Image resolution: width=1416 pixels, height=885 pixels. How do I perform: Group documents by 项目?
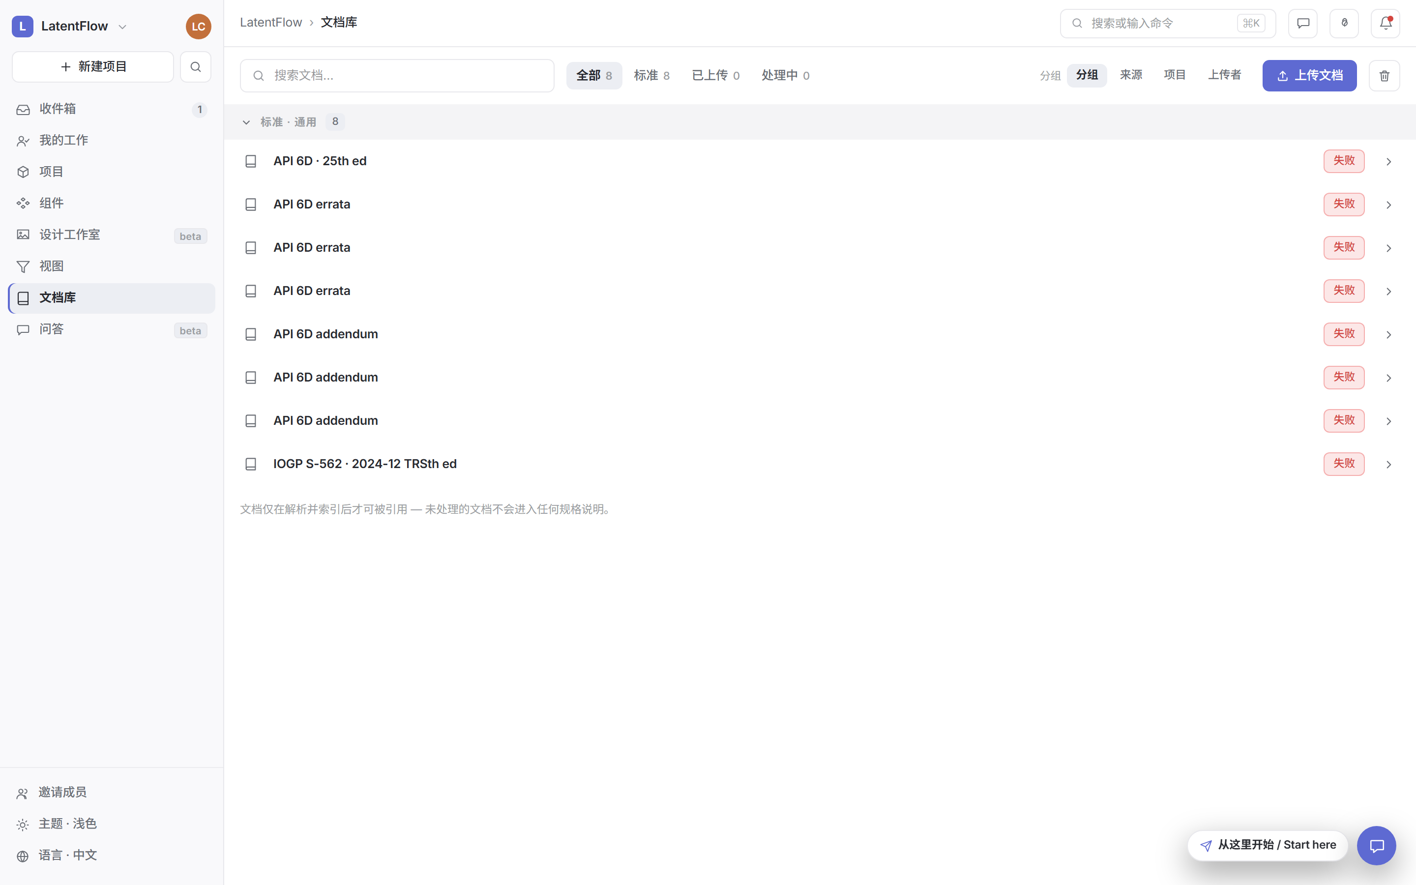pyautogui.click(x=1174, y=76)
